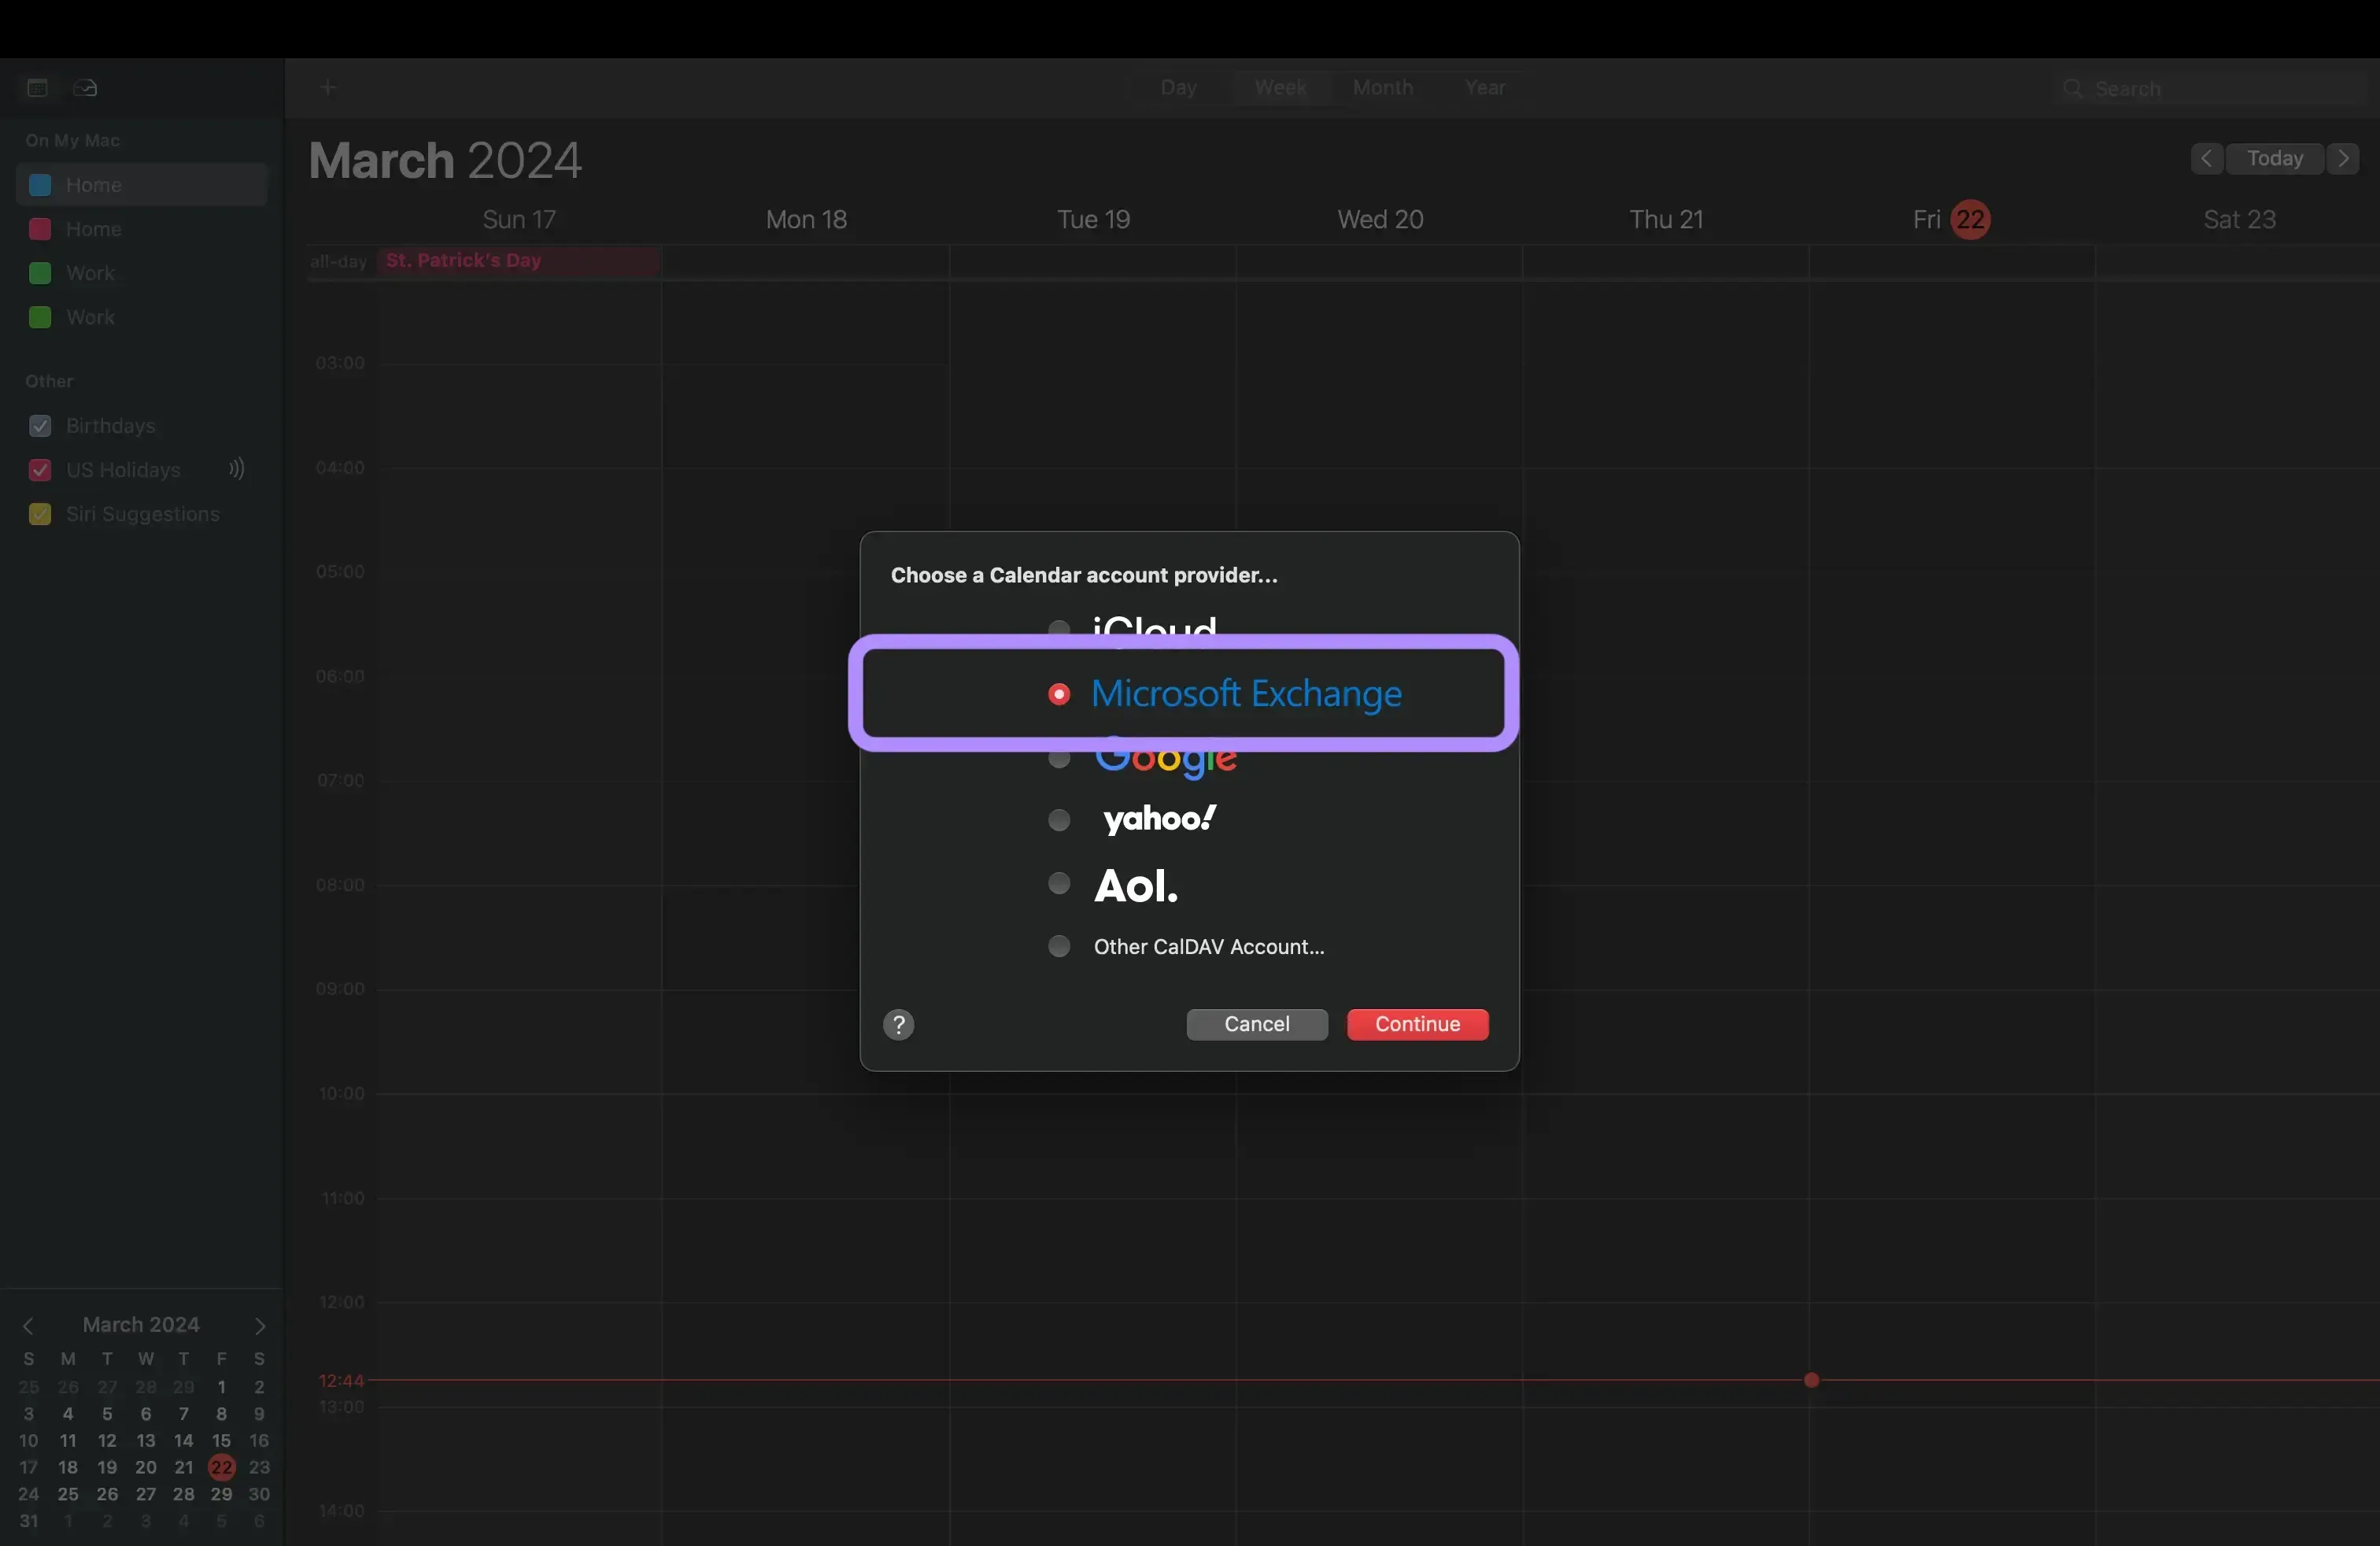
Task: Check the Birthdays calendar checkbox
Action: click(40, 426)
